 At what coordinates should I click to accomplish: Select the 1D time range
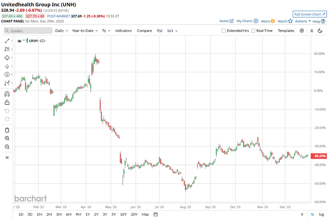click(21, 214)
